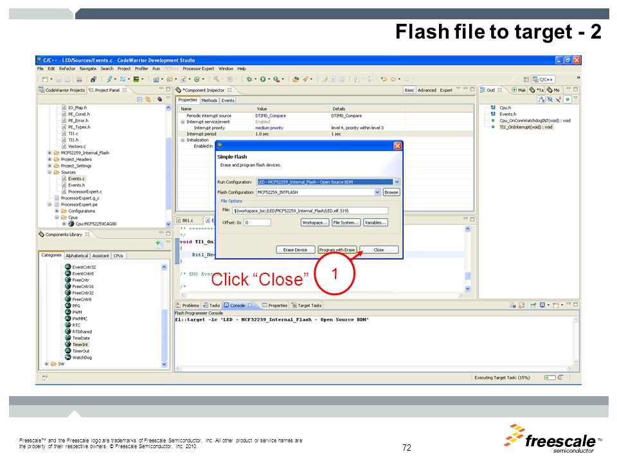Click the File path input field
617x463 pixels.
(x=310, y=211)
